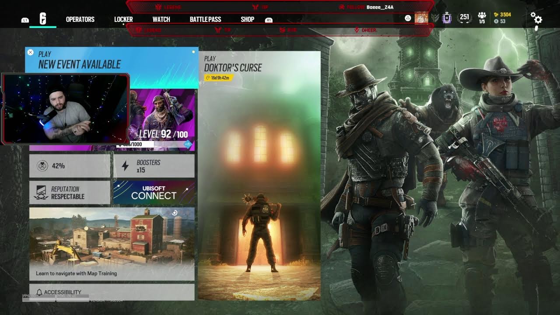
Task: Click 'Learn to navigate with Map Training'
Action: click(x=77, y=273)
